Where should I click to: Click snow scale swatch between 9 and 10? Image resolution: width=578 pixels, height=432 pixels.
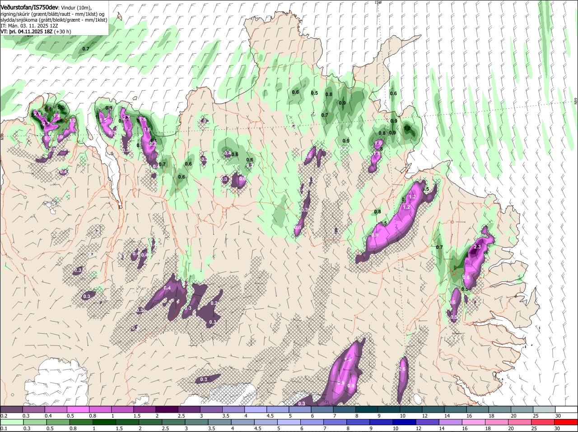pos(389,409)
